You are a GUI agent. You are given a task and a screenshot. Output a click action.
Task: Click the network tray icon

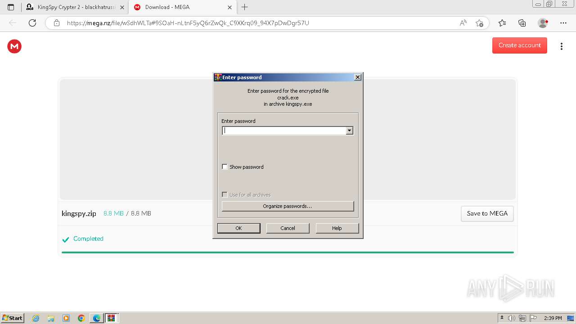tap(522, 318)
